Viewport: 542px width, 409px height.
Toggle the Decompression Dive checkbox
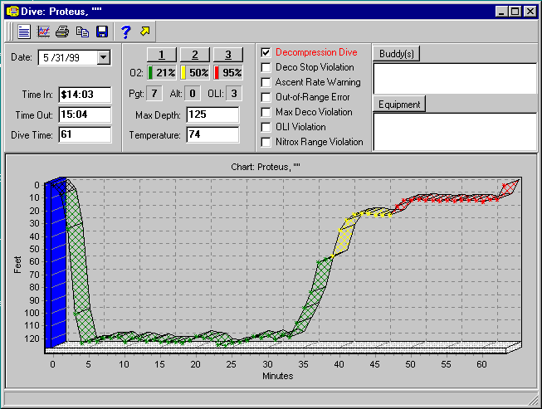point(266,52)
